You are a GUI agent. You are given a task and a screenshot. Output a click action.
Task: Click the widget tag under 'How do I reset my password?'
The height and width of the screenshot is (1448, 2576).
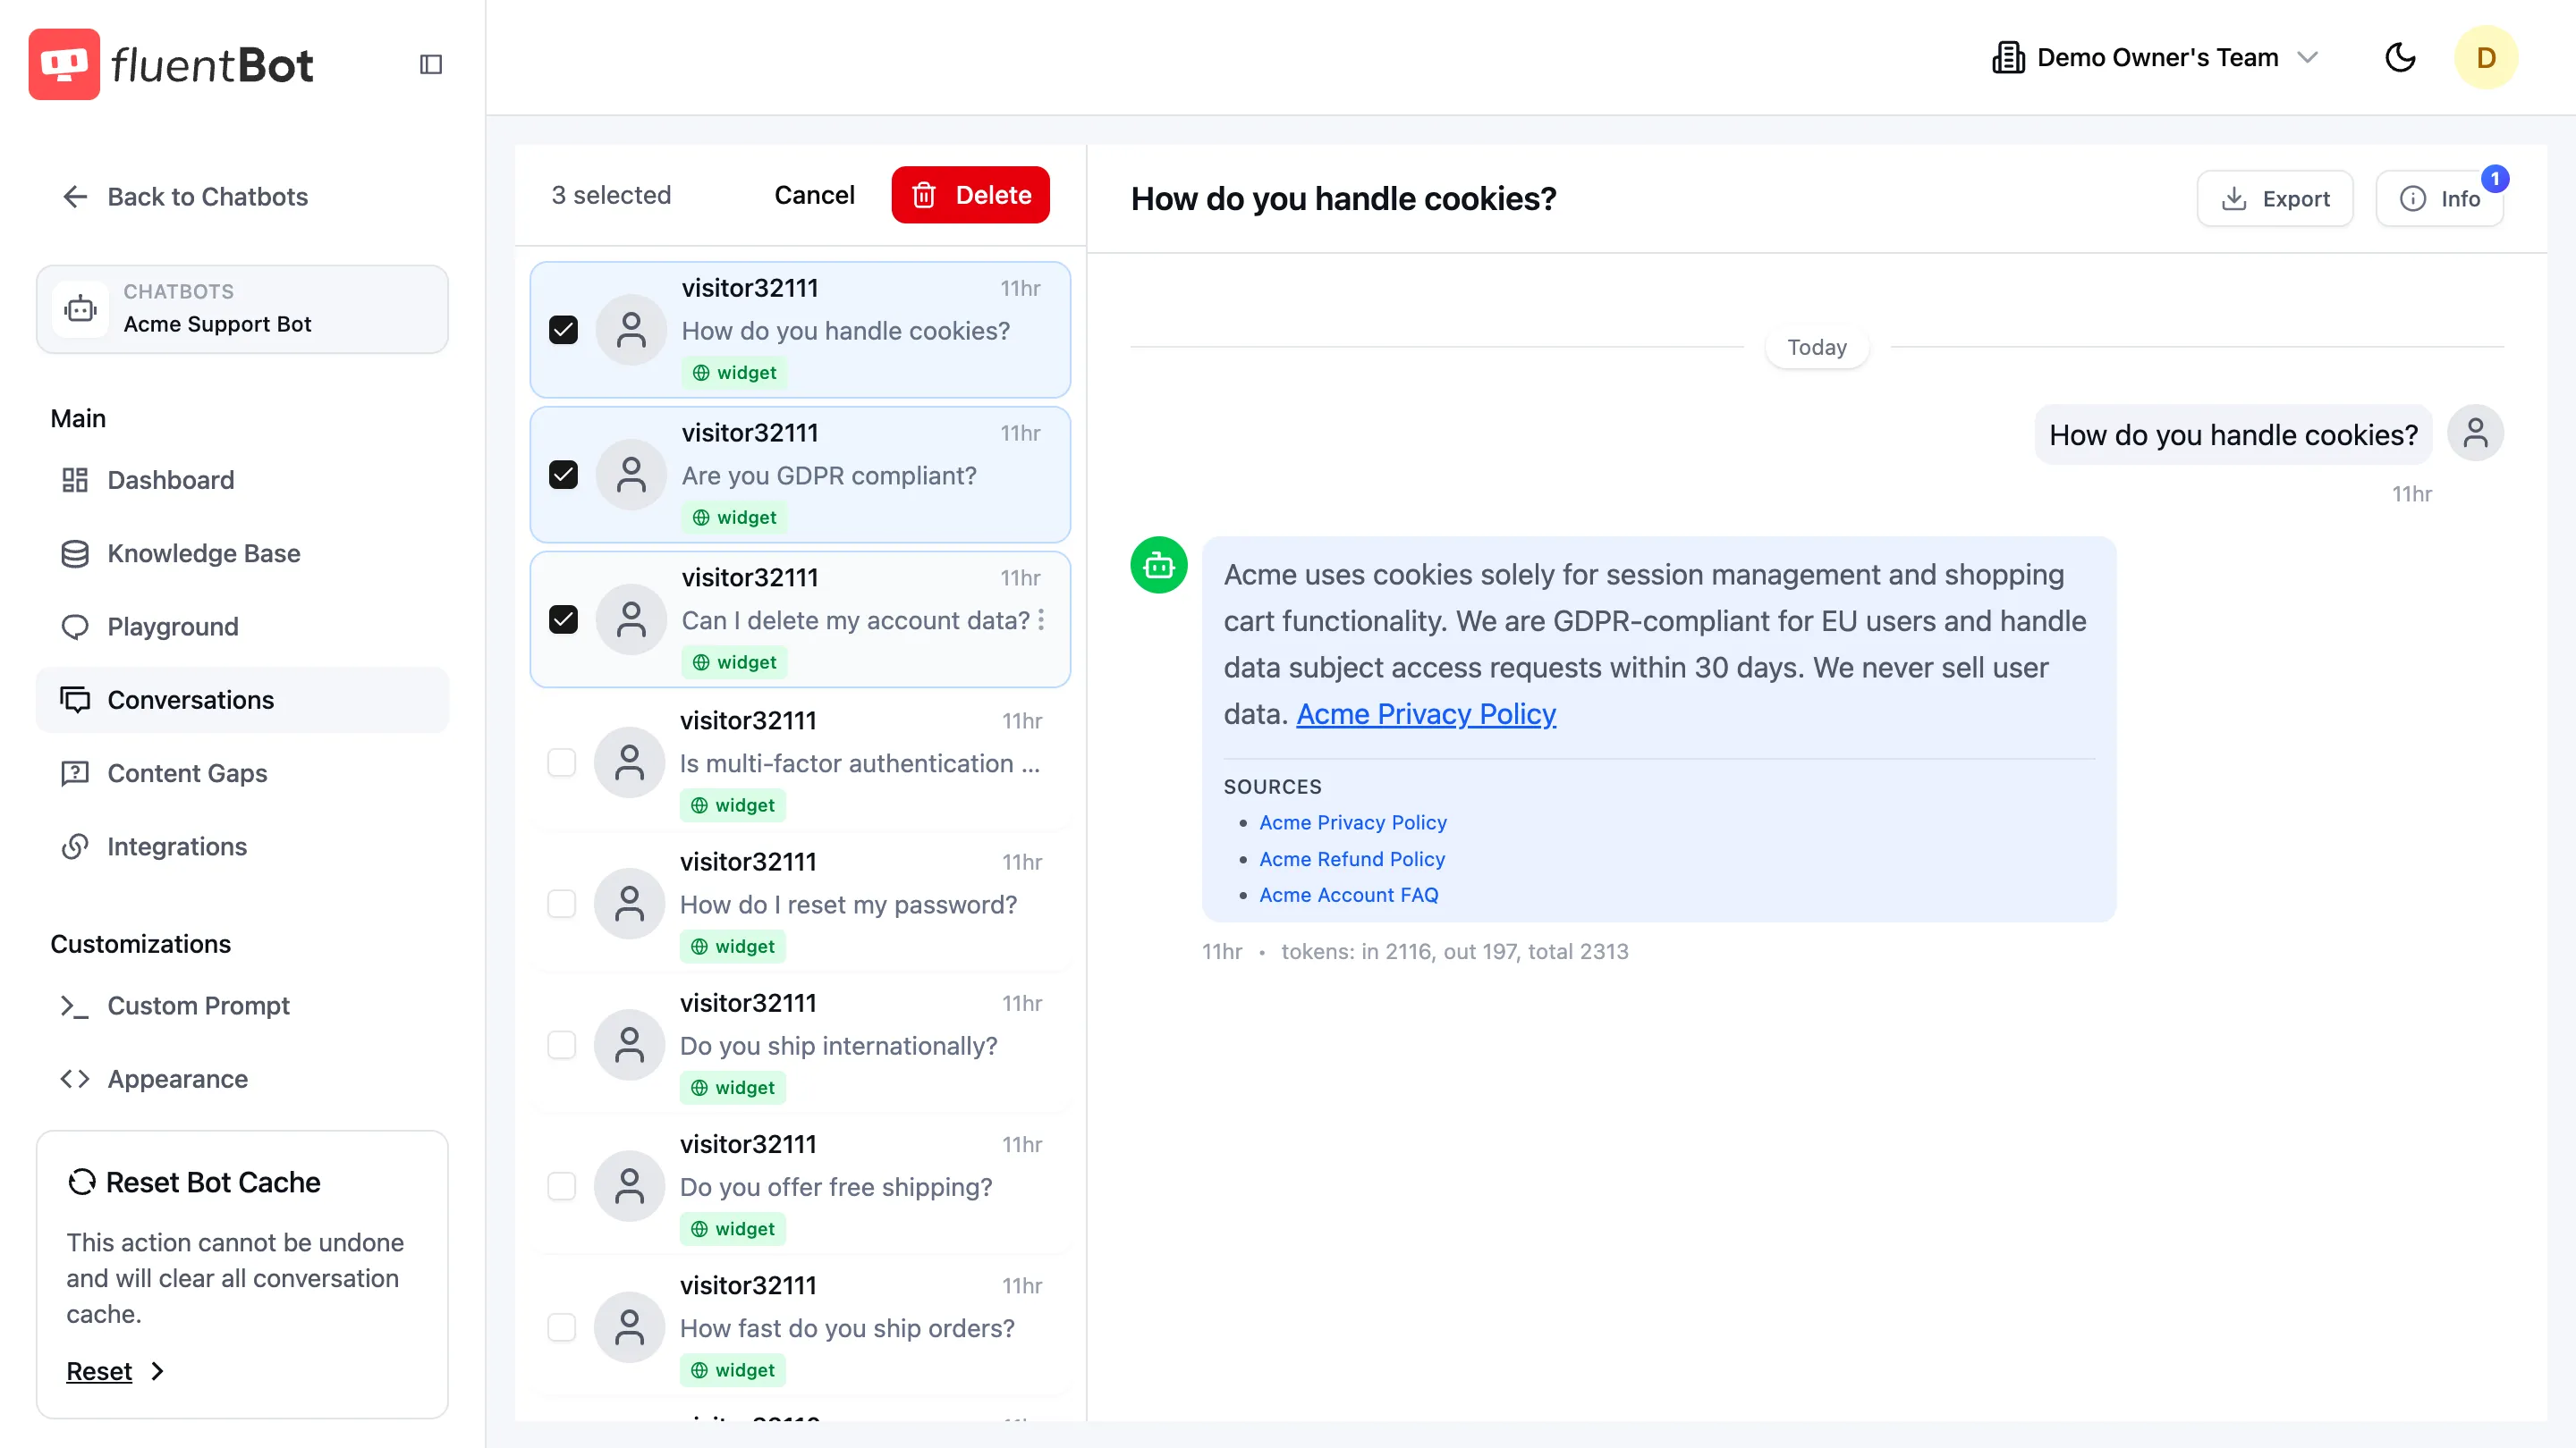(733, 947)
